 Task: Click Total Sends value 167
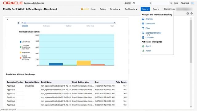coord(125,86)
